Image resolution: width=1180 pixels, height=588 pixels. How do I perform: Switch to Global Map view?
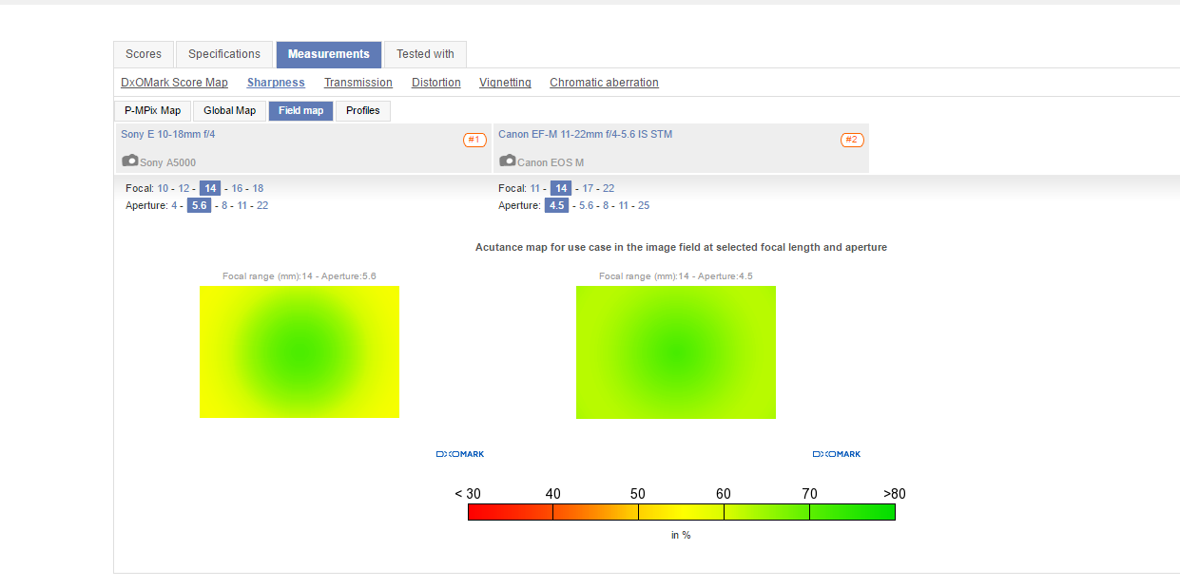[x=229, y=111]
